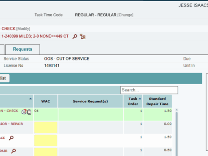
Task: Click the scrollbar up arrow of the task table
Action: (x=177, y=110)
